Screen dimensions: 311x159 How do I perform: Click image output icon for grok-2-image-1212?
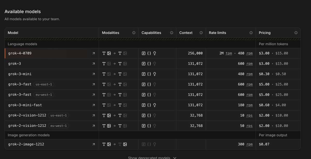click(x=125, y=144)
